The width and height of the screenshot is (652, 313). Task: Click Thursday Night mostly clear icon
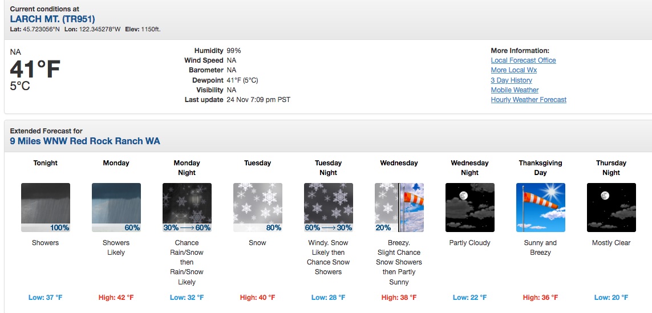coord(611,208)
